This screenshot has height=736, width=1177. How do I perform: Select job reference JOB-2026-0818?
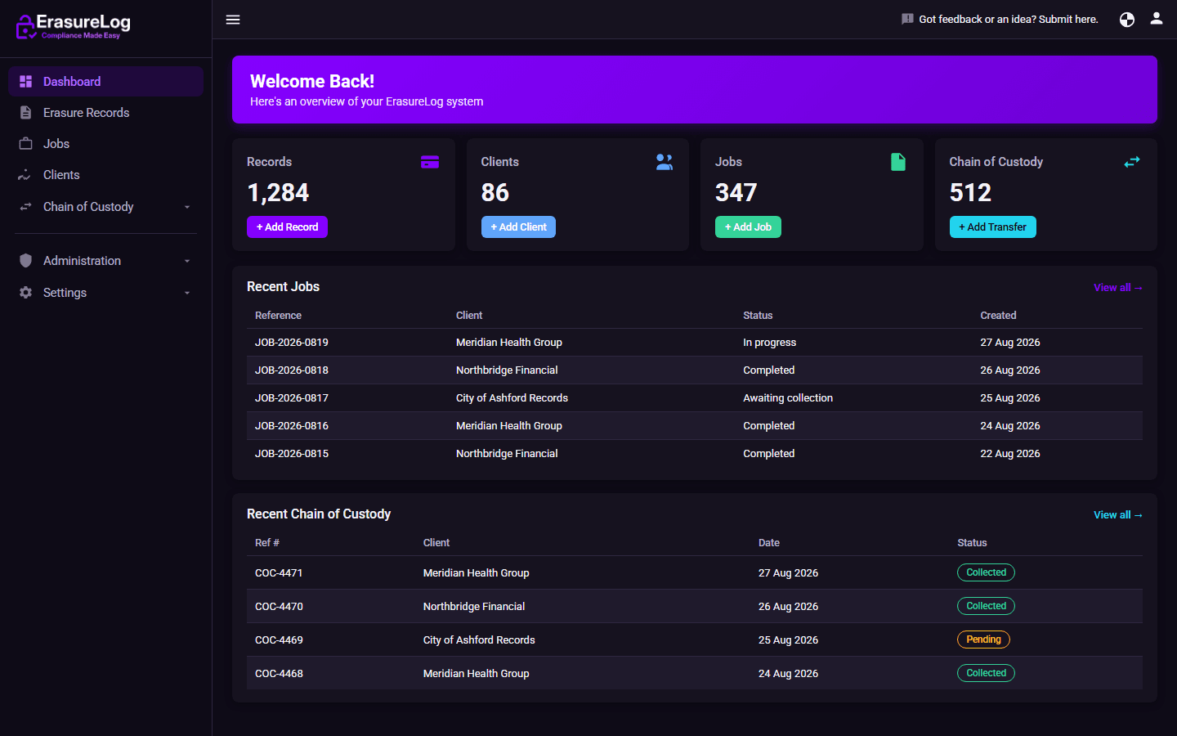tap(292, 370)
